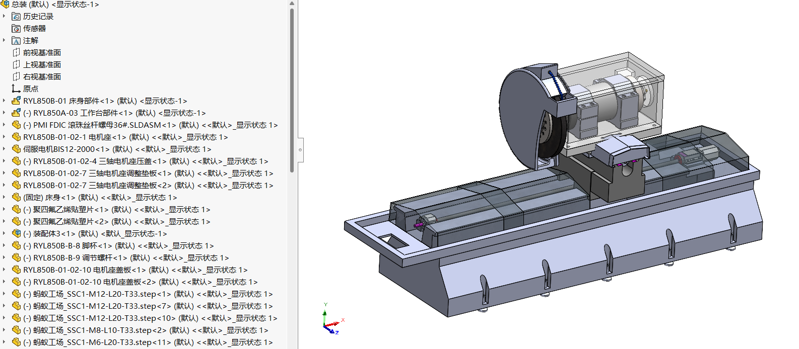Viewport: 799px width, 349px height.
Task: Click the 上视基准面 plane icon
Action: 16,65
